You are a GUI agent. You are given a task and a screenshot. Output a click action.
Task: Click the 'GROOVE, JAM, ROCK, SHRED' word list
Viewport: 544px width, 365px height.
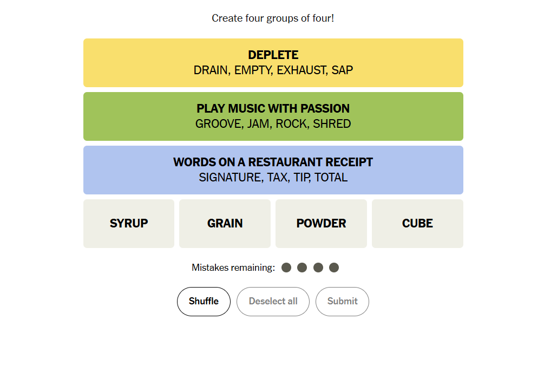273,124
